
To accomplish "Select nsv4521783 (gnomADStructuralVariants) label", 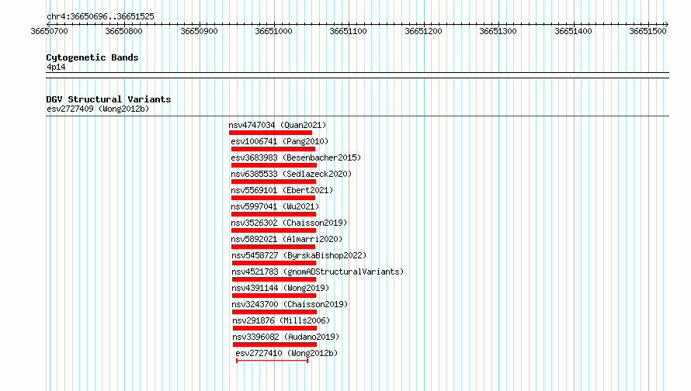I will click(318, 272).
